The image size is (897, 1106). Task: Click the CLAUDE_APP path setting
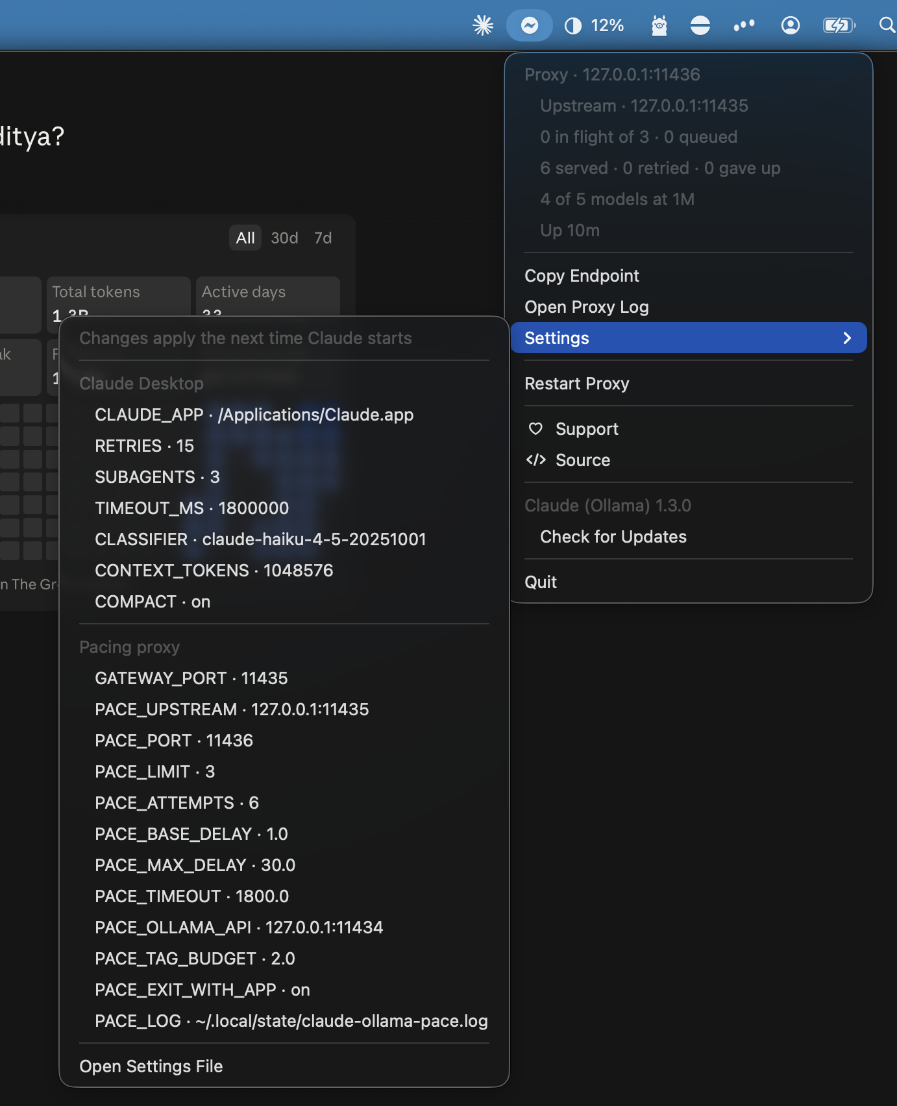pos(284,414)
